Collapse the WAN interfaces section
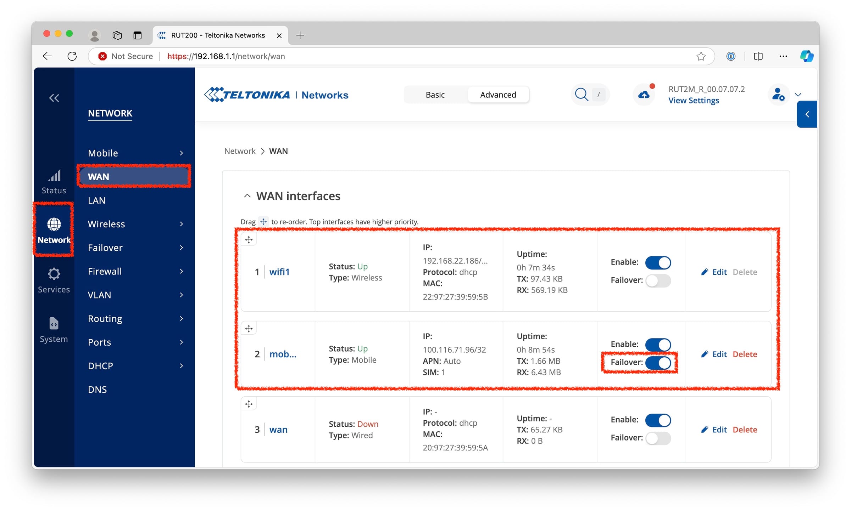The image size is (851, 511). coord(247,196)
